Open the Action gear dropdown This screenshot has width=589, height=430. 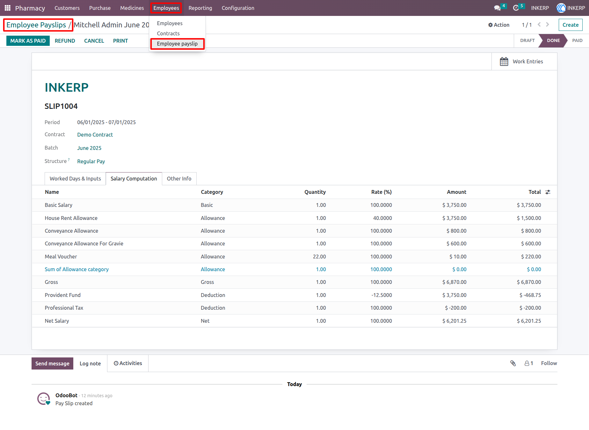click(x=499, y=25)
